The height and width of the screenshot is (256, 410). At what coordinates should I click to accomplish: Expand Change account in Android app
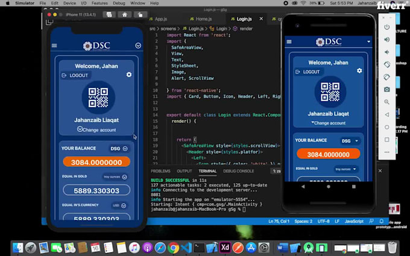pos(328,123)
